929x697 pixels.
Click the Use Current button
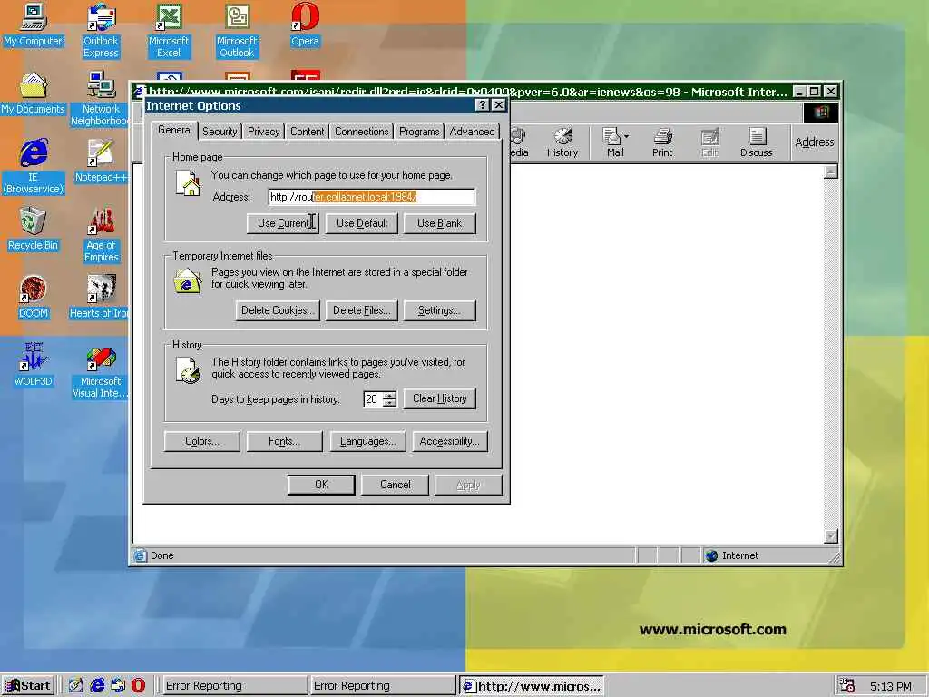283,223
